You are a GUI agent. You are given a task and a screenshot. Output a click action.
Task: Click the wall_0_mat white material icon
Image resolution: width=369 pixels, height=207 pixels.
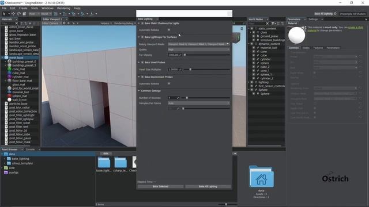tap(9, 99)
